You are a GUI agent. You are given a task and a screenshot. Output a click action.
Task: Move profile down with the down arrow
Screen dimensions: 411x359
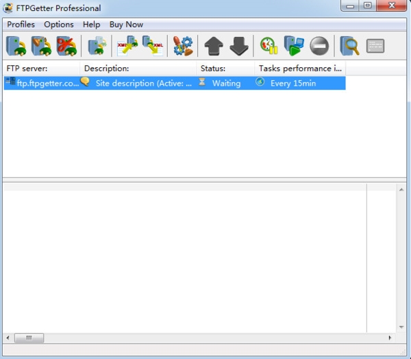point(239,46)
